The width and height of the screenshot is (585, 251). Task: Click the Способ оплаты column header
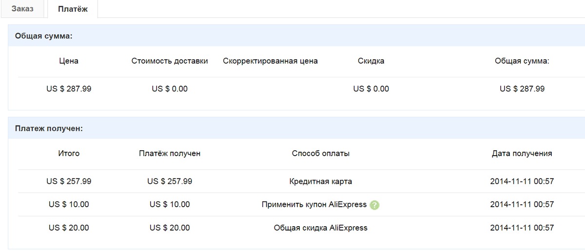tap(321, 153)
